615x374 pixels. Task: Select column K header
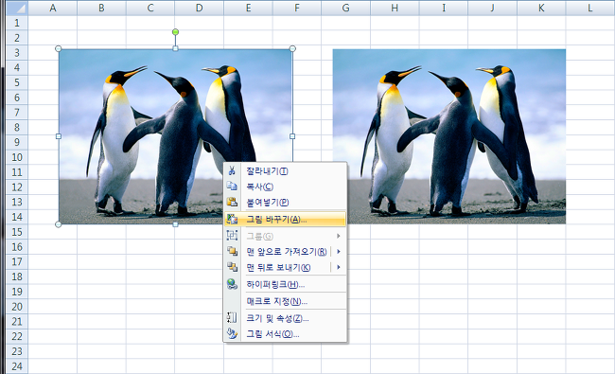coord(541,8)
